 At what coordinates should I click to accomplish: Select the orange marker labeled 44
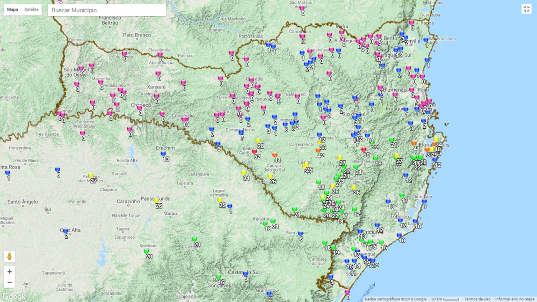(275, 154)
